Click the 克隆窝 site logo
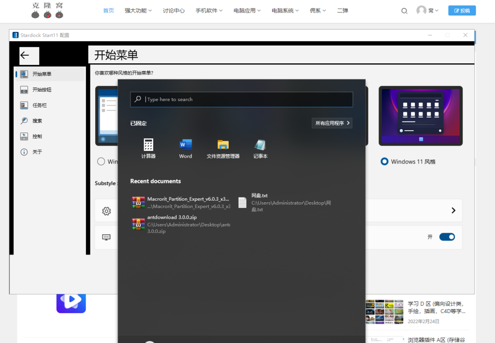Image resolution: width=495 pixels, height=343 pixels. click(x=47, y=11)
